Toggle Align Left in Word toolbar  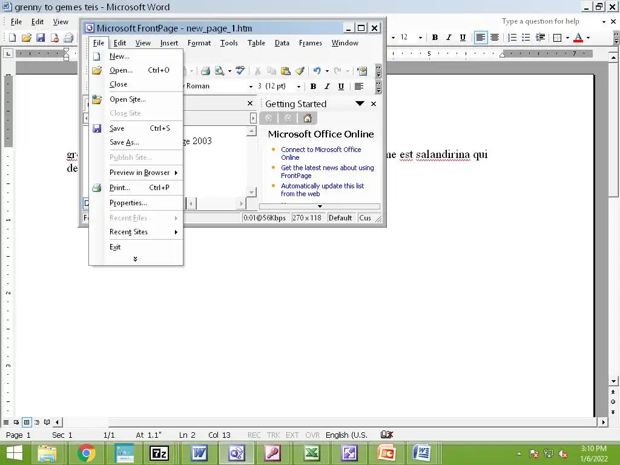point(480,38)
